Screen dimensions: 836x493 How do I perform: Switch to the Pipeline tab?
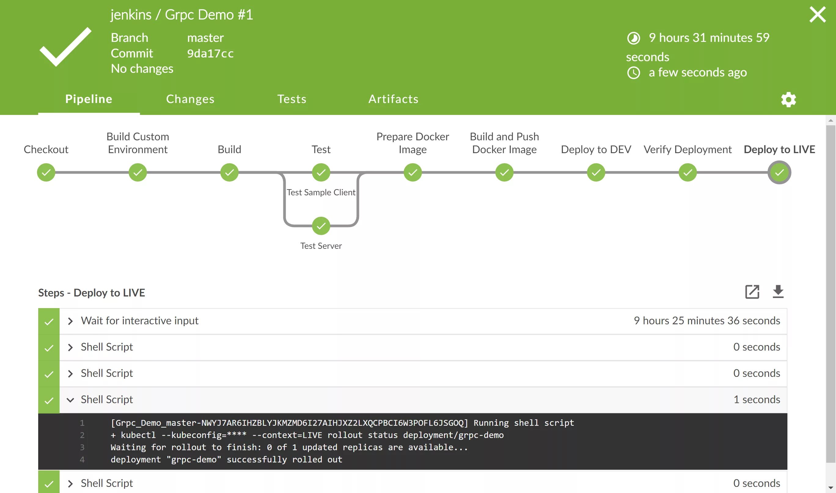click(x=89, y=99)
